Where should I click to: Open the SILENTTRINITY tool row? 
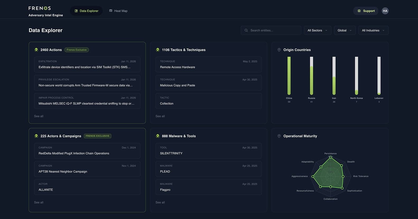(x=208, y=151)
